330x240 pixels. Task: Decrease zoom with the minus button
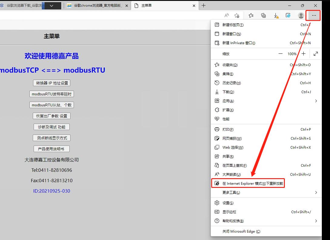(x=280, y=54)
